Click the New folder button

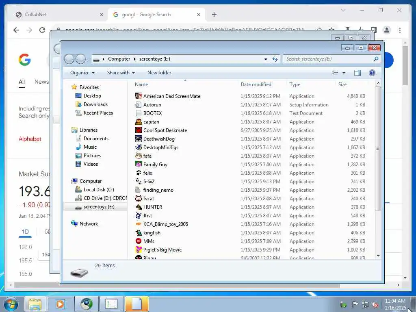(159, 73)
